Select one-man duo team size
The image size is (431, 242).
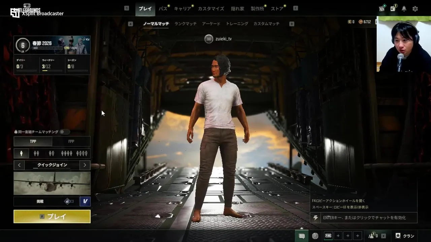(52, 154)
